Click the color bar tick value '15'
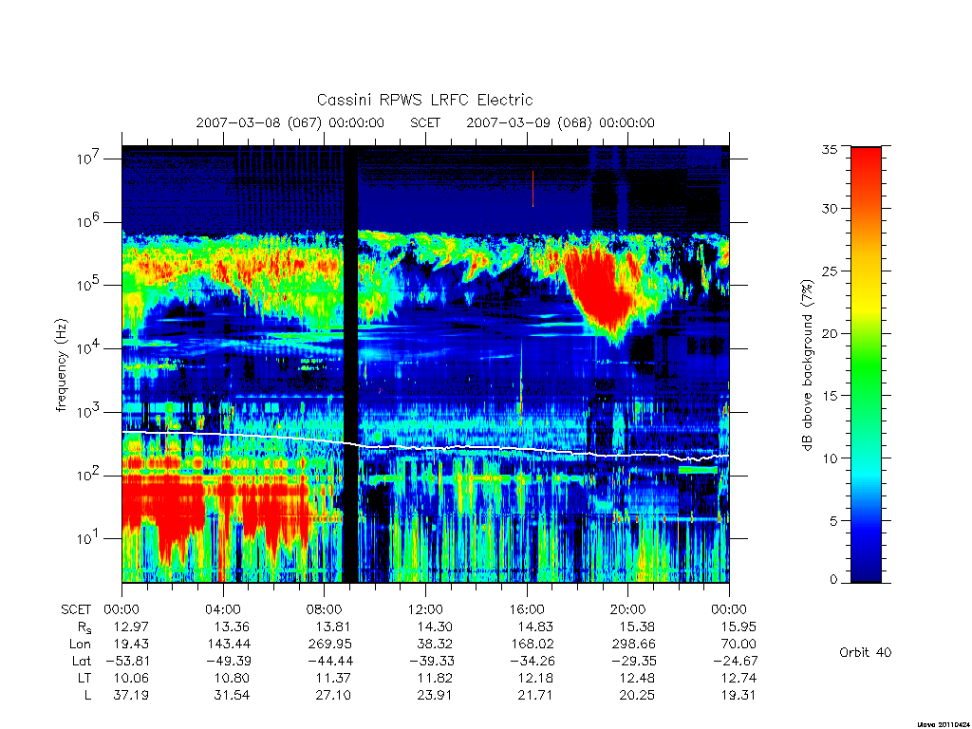The image size is (972, 729). coord(829,396)
